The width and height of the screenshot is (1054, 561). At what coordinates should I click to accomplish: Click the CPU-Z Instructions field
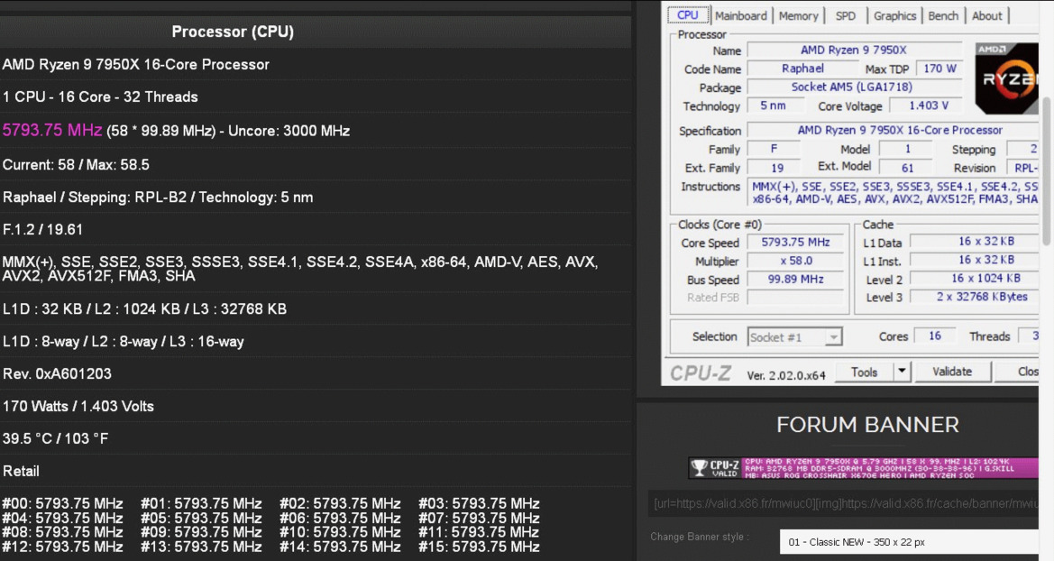(894, 192)
